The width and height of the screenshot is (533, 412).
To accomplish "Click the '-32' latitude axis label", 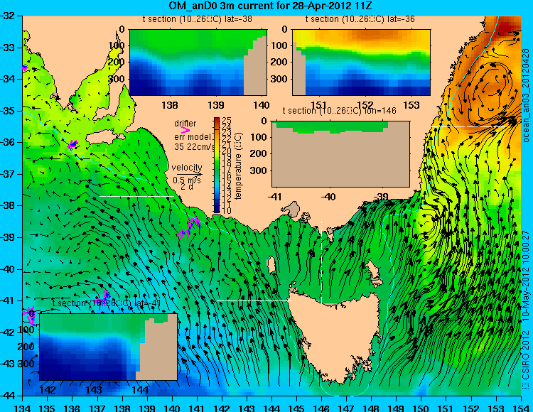I will [x=8, y=16].
